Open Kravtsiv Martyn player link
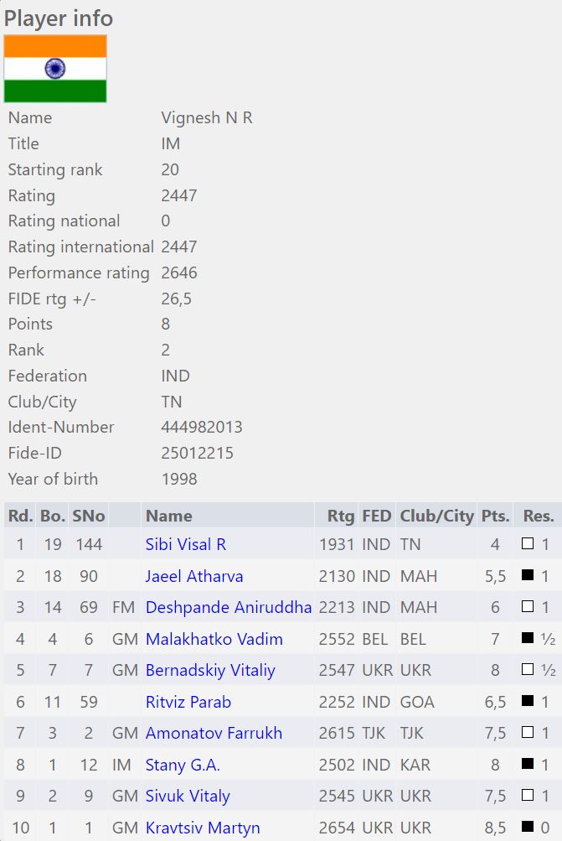Screen dimensions: 562x841 pos(203,828)
